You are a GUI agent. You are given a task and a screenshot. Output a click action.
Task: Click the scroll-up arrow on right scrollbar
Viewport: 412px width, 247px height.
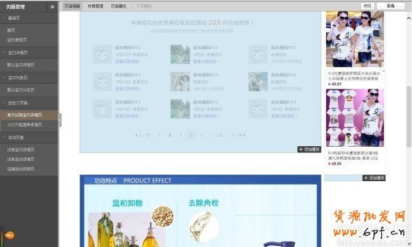(x=409, y=18)
